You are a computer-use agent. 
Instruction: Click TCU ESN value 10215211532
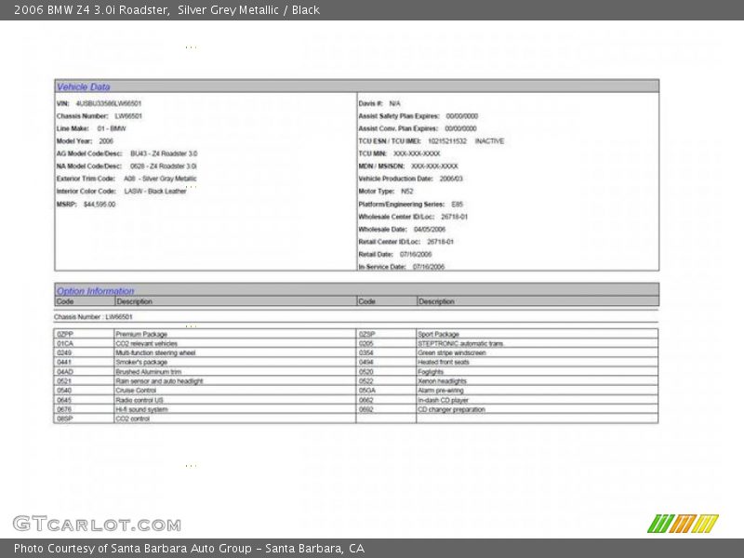(x=447, y=141)
